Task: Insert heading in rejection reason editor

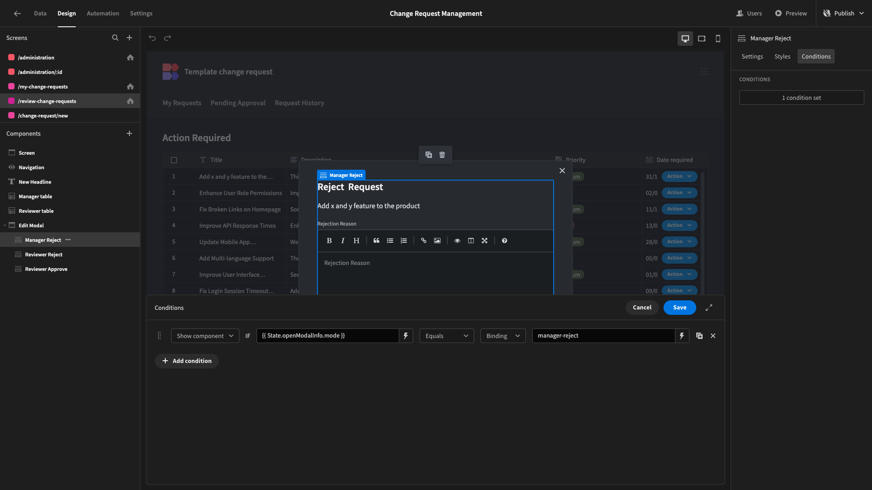Action: 357,241
